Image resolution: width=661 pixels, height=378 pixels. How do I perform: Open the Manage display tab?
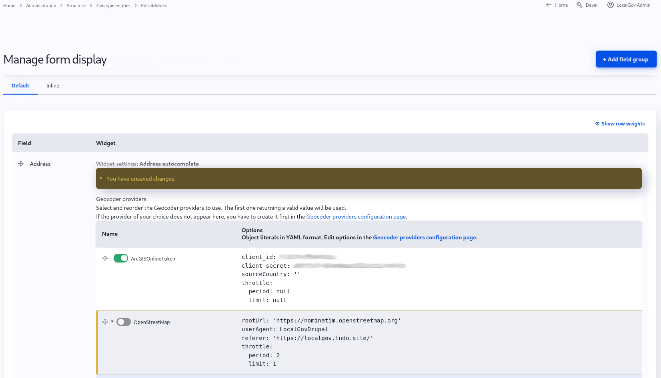pyautogui.click(x=186, y=58)
